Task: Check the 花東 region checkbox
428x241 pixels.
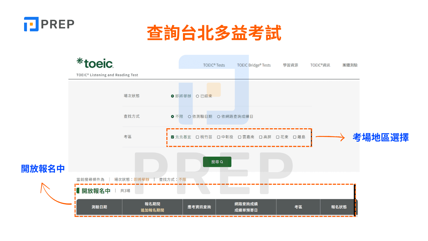Action: [278, 137]
